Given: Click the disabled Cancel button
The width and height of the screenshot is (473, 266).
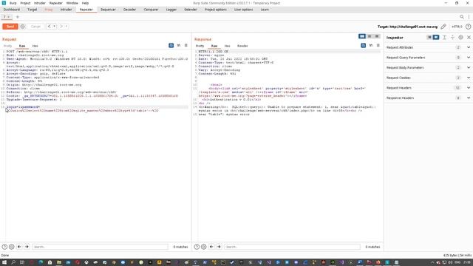Looking at the screenshot, I should click(x=35, y=27).
